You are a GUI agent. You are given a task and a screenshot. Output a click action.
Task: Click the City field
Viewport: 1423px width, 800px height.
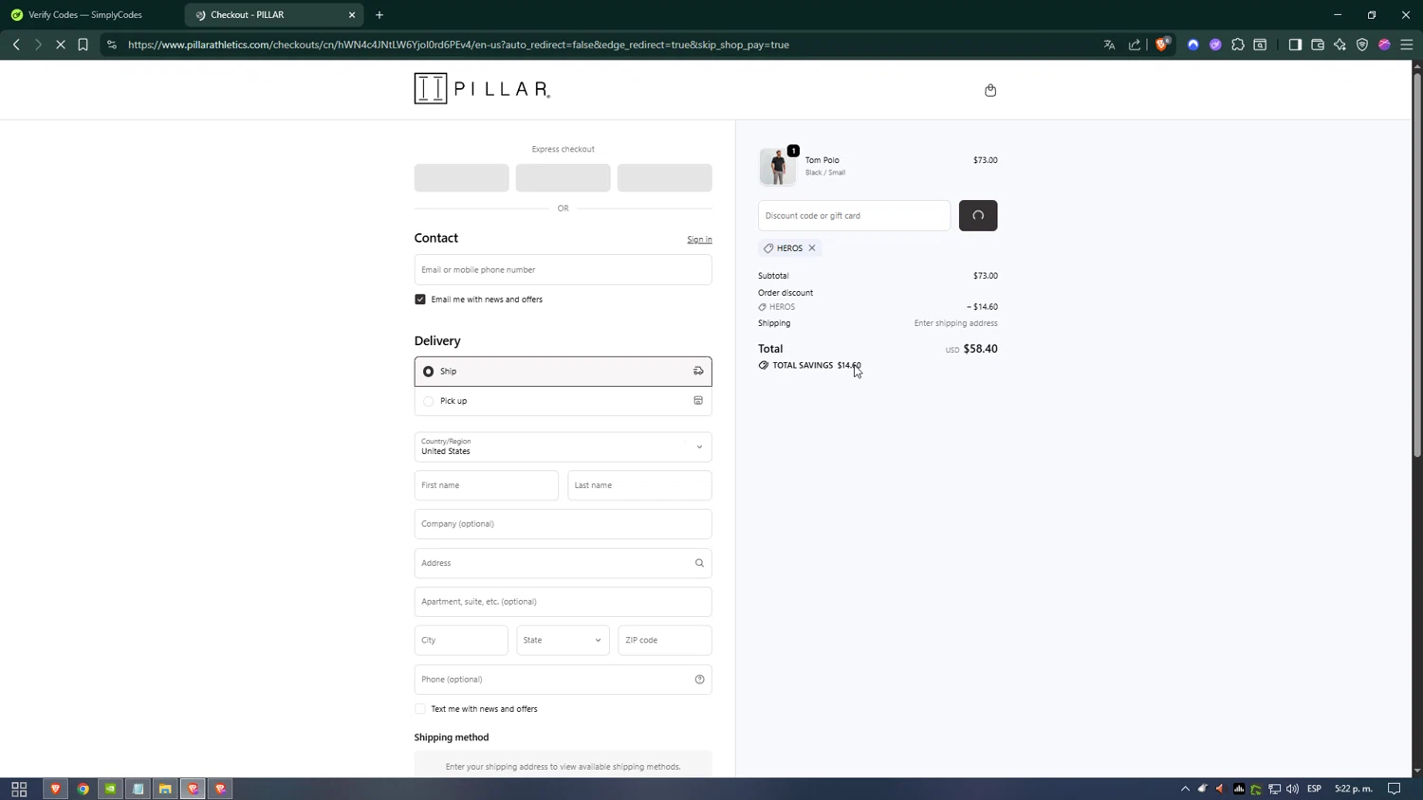[x=461, y=640]
